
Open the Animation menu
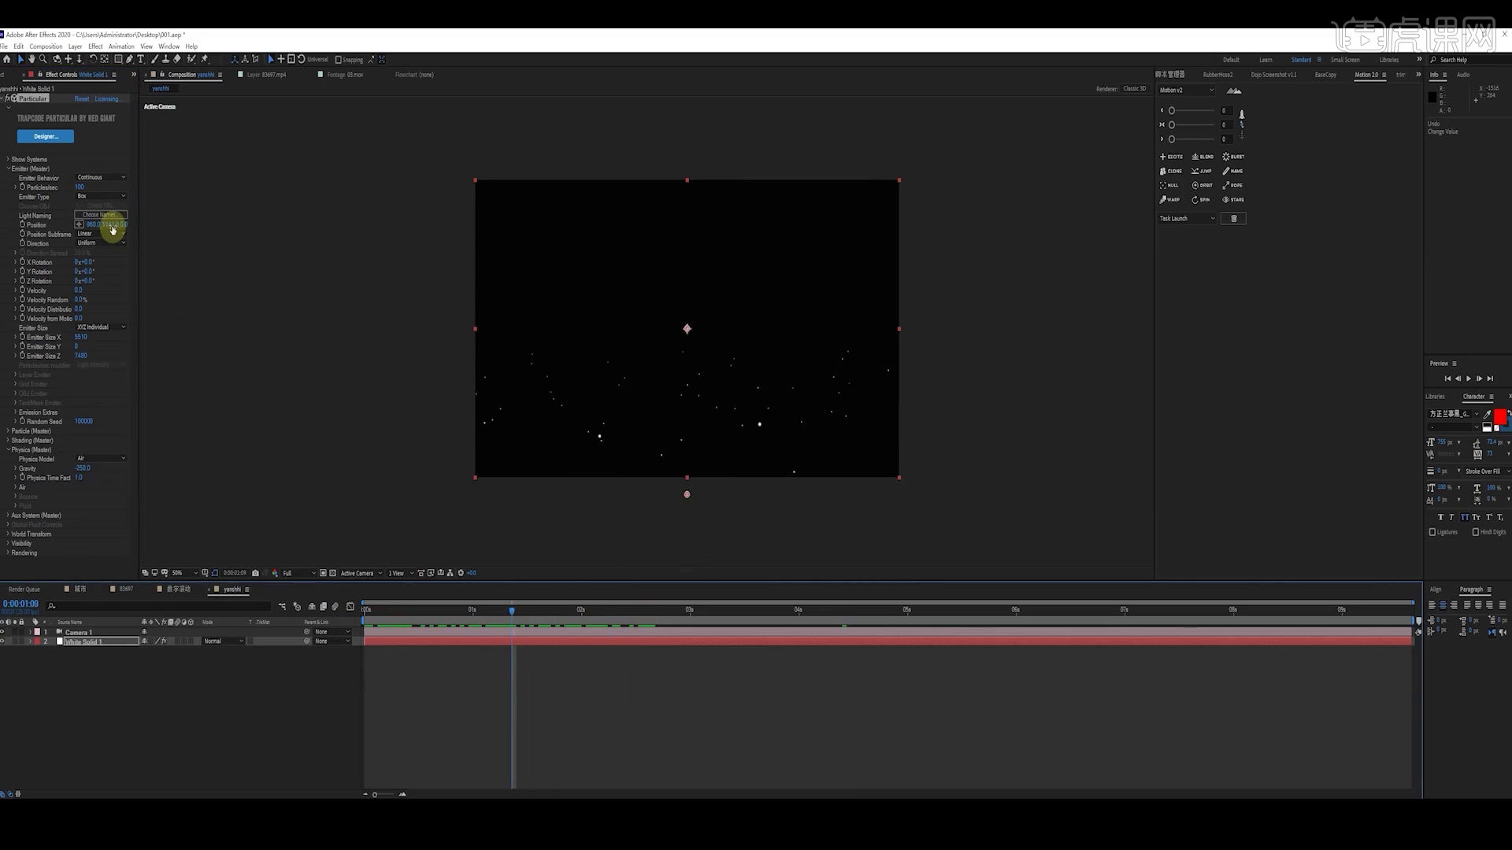[x=120, y=46]
